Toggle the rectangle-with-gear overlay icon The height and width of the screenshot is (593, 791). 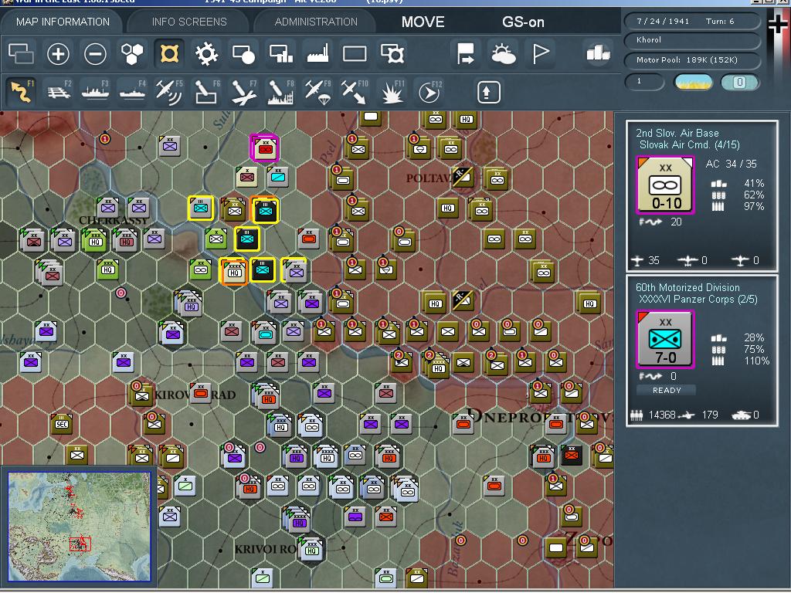click(392, 53)
